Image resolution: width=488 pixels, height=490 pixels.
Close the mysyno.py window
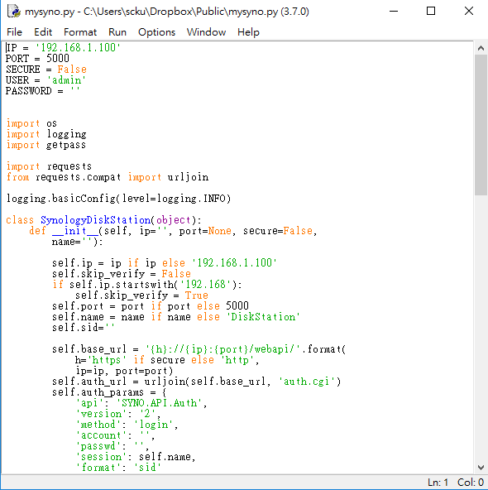469,12
